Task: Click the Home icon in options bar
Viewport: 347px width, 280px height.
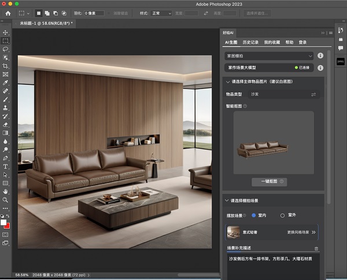Action: coord(8,13)
